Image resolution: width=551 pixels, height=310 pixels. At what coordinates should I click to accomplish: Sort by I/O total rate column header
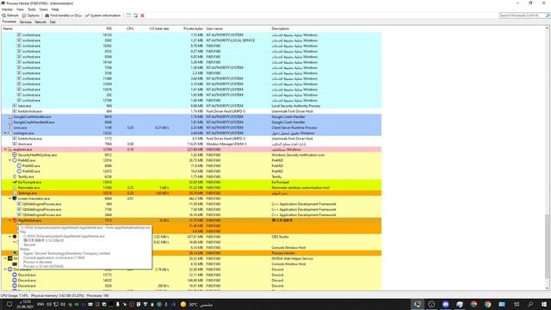(158, 28)
